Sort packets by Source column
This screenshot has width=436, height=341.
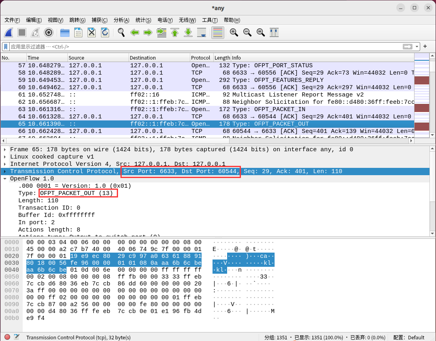pyautogui.click(x=98, y=58)
